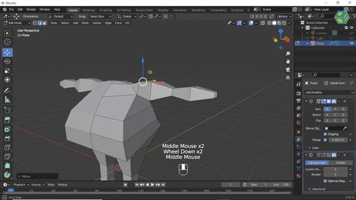Screen dimensions: 356x200
Task: Hide the Collection with eye icon
Action: [352, 28]
